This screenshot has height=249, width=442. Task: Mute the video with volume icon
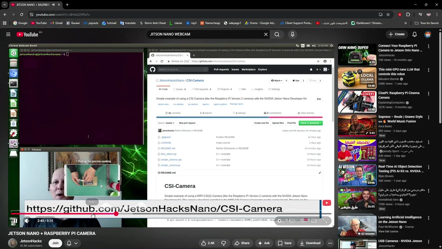(27, 221)
